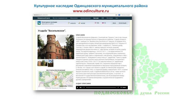This screenshot has width=170, height=106.
Task: Expand the 'Еще' dropdown in top menu
Action: pos(117,18)
